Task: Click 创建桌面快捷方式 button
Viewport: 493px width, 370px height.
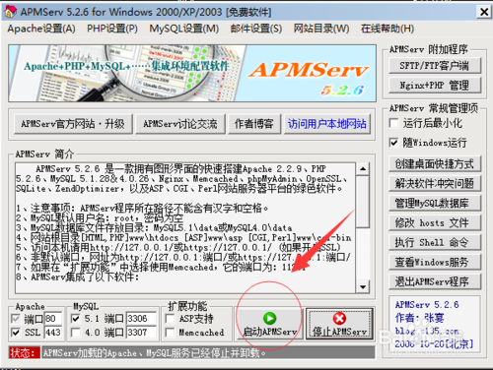Action: point(434,164)
